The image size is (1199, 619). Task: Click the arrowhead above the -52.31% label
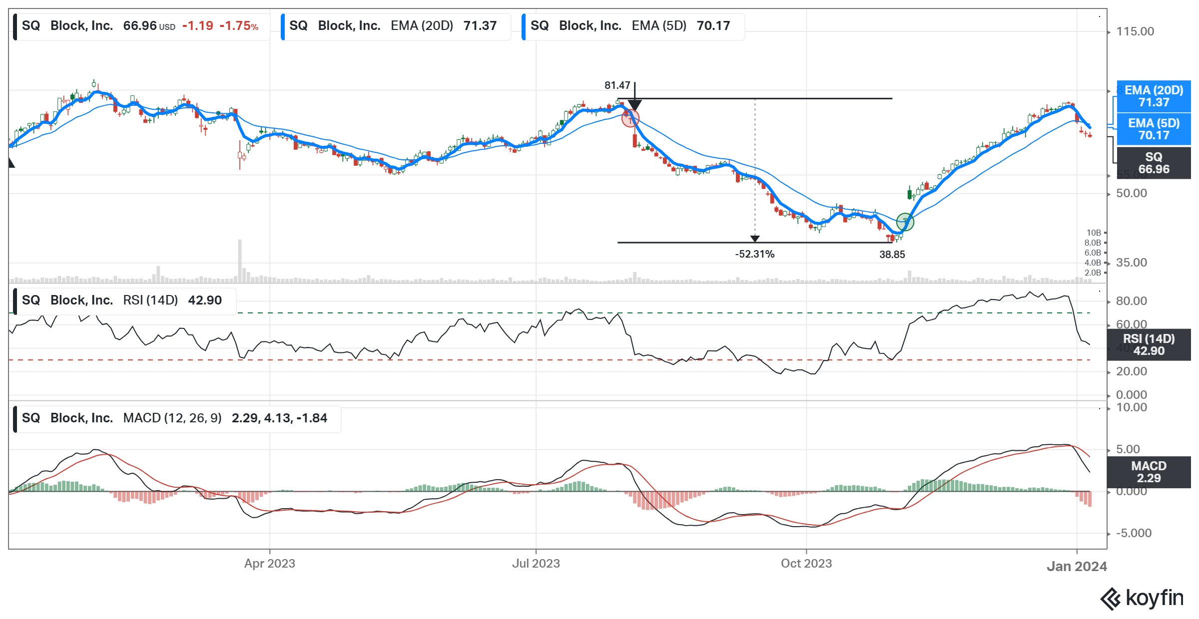point(755,239)
